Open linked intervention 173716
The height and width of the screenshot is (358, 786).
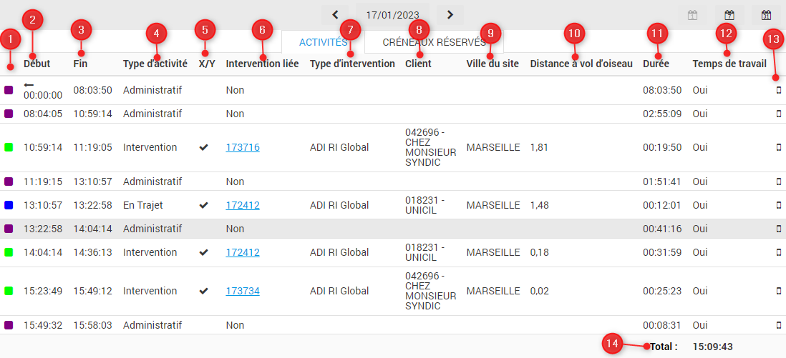coord(243,147)
